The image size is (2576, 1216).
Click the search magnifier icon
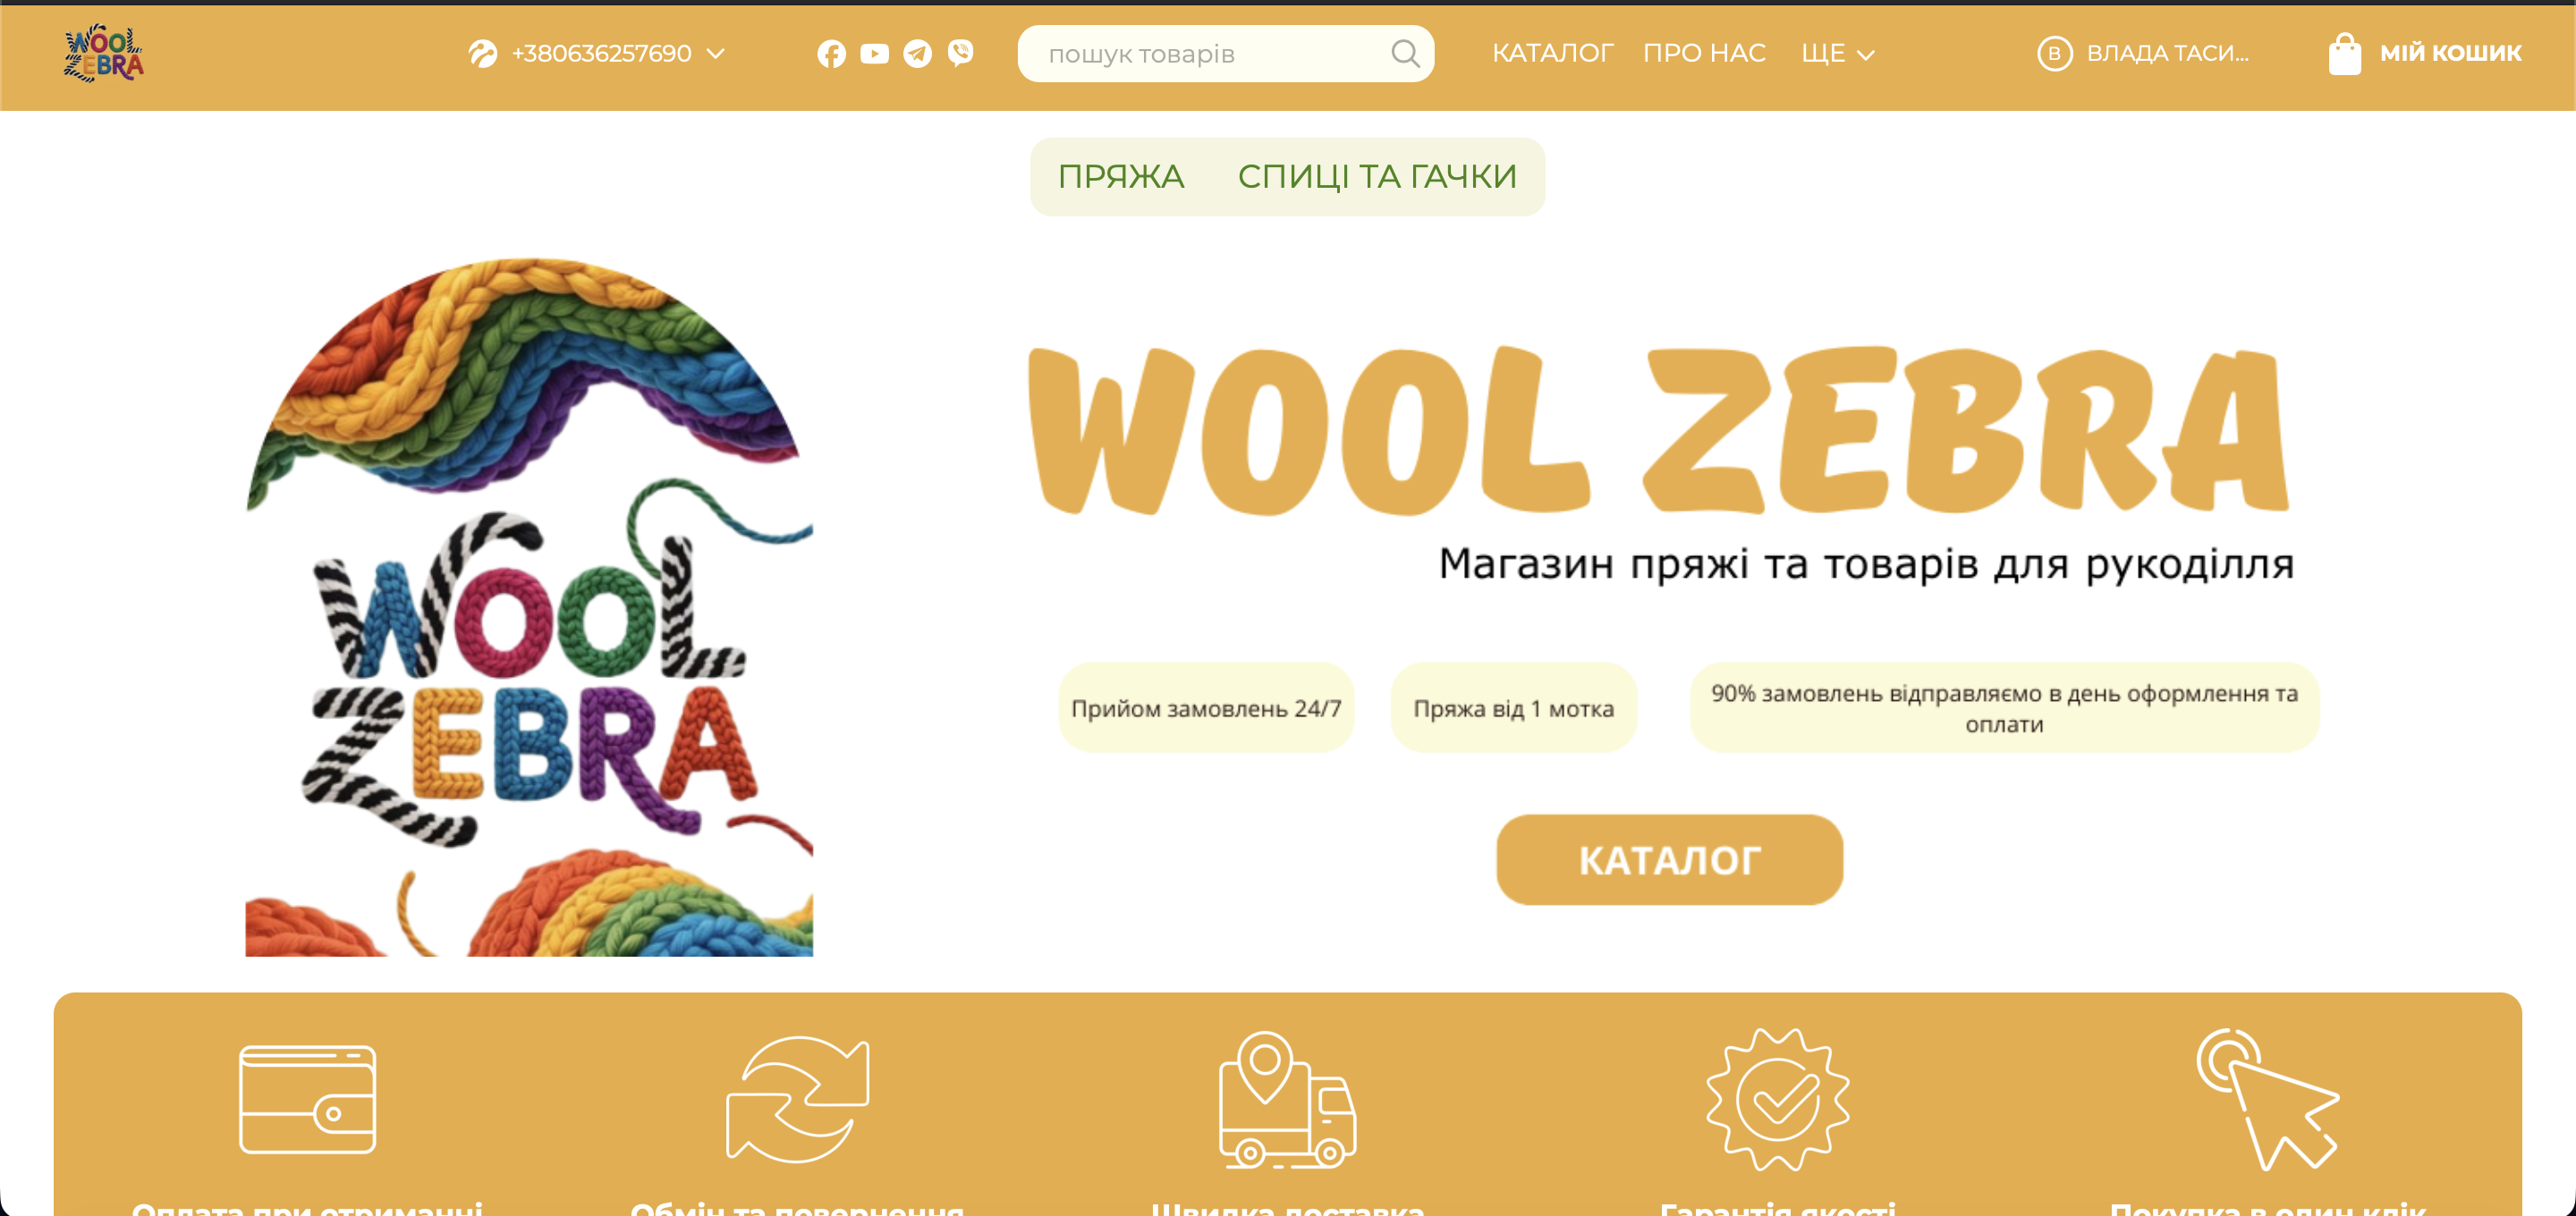1405,53
